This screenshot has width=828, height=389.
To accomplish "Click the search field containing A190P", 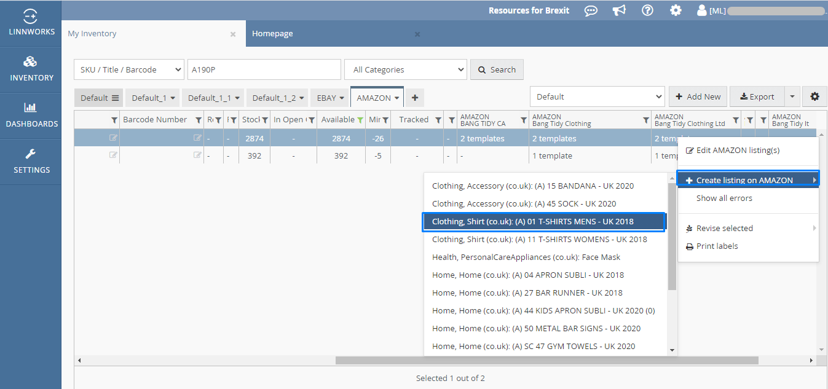I will [264, 69].
